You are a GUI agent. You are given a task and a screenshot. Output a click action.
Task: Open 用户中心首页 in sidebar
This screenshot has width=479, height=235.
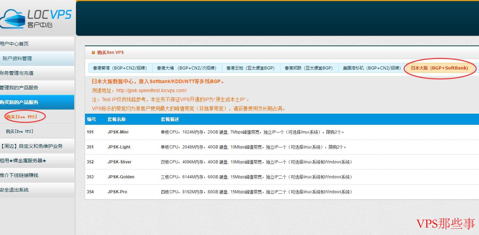pyautogui.click(x=37, y=44)
